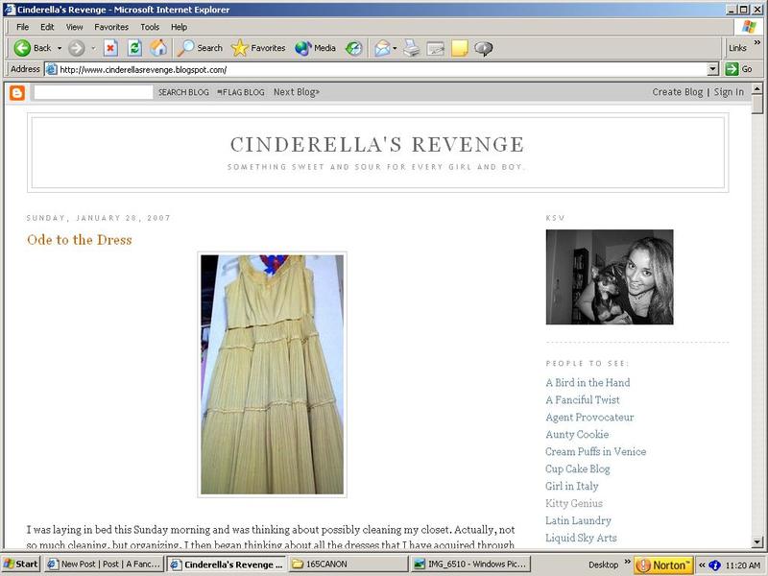Refresh the page with the Refresh icon

tap(134, 47)
